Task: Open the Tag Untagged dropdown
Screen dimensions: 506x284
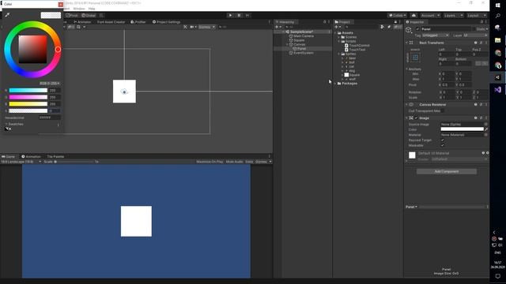Action: [436, 35]
